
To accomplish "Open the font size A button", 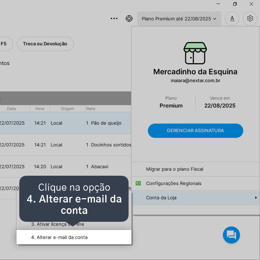I will [x=232, y=19].
